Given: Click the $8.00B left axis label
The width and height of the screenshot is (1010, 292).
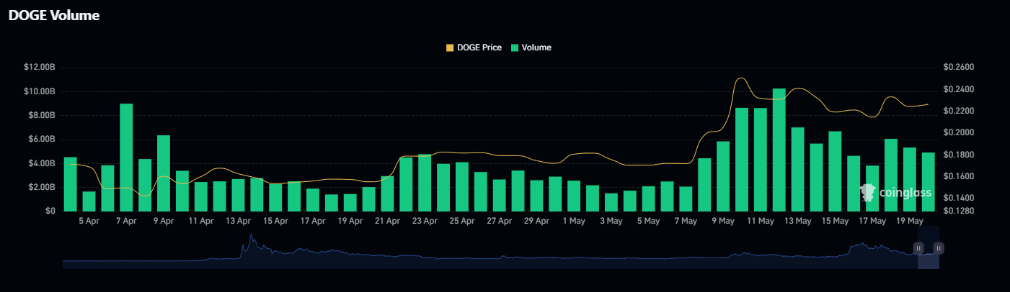Looking at the screenshot, I should coord(42,116).
